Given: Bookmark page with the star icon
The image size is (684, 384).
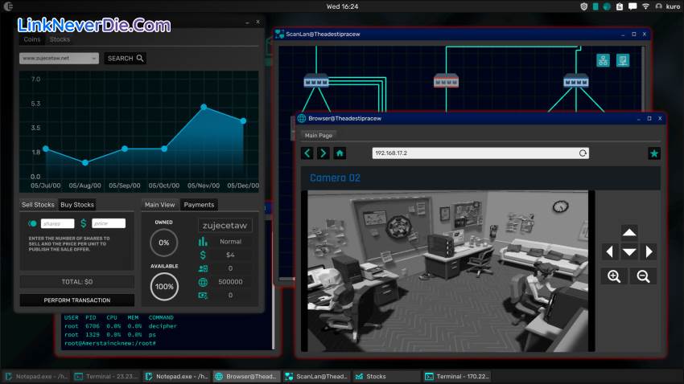Looking at the screenshot, I should tap(654, 153).
